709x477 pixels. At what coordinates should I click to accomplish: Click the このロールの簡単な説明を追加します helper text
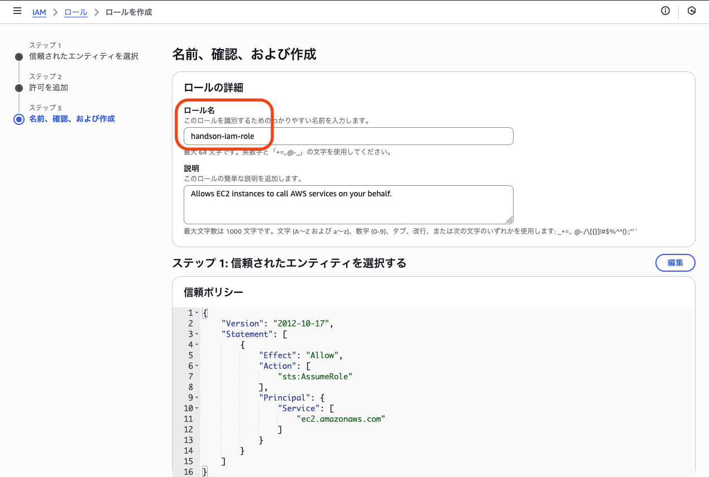(243, 179)
